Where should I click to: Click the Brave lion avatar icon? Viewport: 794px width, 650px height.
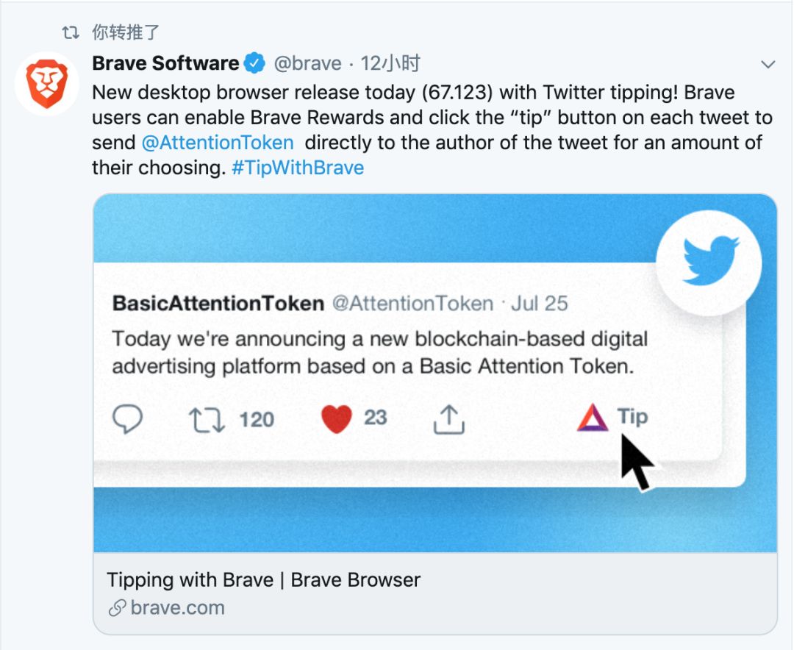coord(46,84)
